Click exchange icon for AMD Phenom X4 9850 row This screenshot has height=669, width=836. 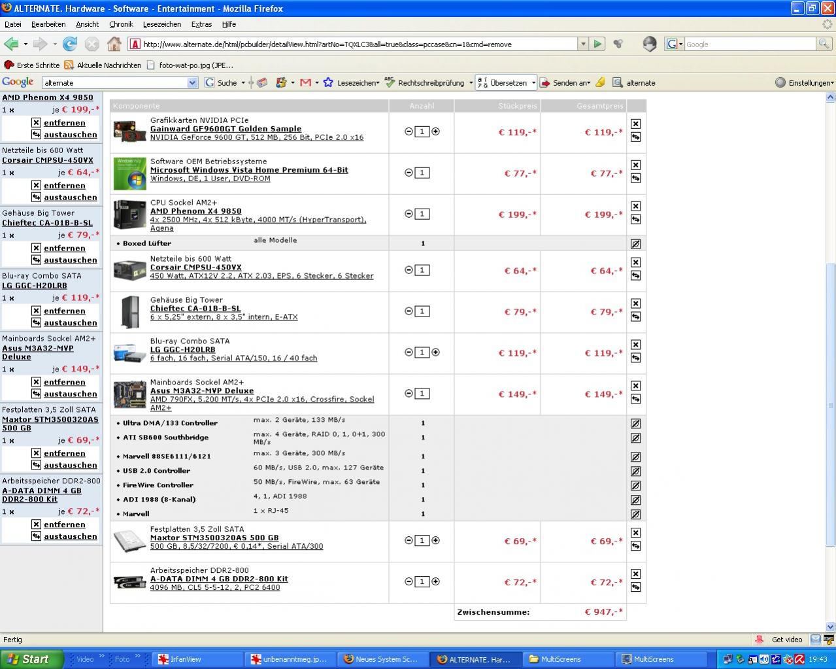(x=635, y=219)
